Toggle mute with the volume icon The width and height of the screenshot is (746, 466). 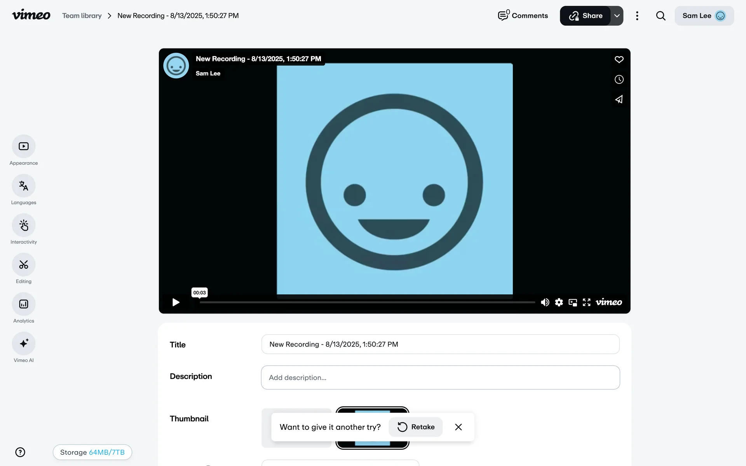coord(545,302)
